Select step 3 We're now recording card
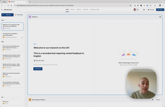Screen dimensions: 165x107 tap(12, 48)
